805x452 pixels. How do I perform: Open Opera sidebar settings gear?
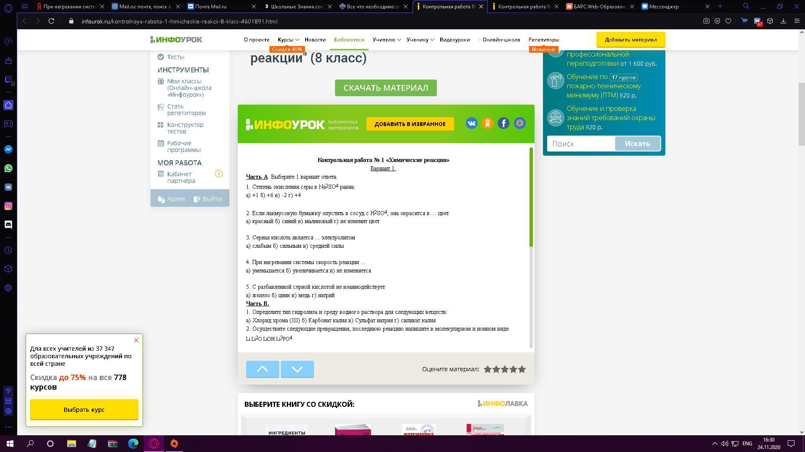pyautogui.click(x=8, y=288)
